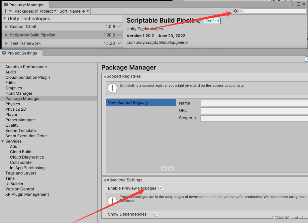This screenshot has width=308, height=223.
Task: Switch to the Project Settings tab
Action: pyautogui.click(x=21, y=53)
